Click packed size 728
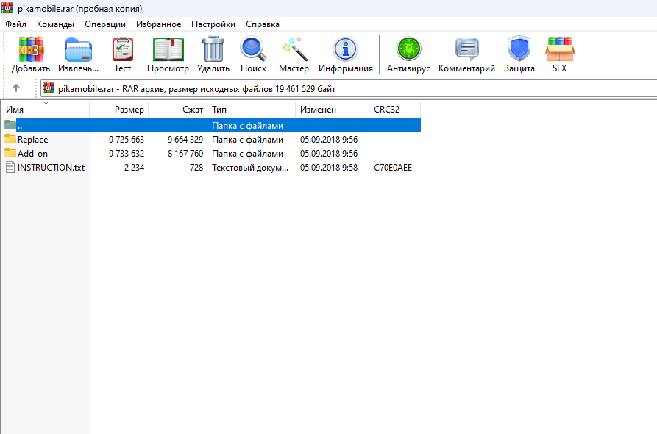657x434 pixels. click(196, 168)
